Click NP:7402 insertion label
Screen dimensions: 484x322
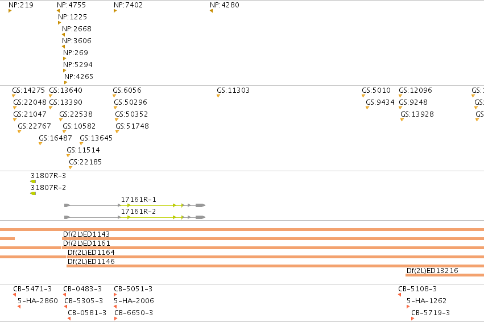tap(129, 5)
